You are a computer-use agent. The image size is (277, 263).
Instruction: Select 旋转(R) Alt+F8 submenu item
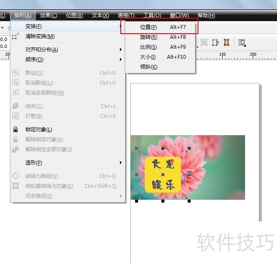(160, 37)
